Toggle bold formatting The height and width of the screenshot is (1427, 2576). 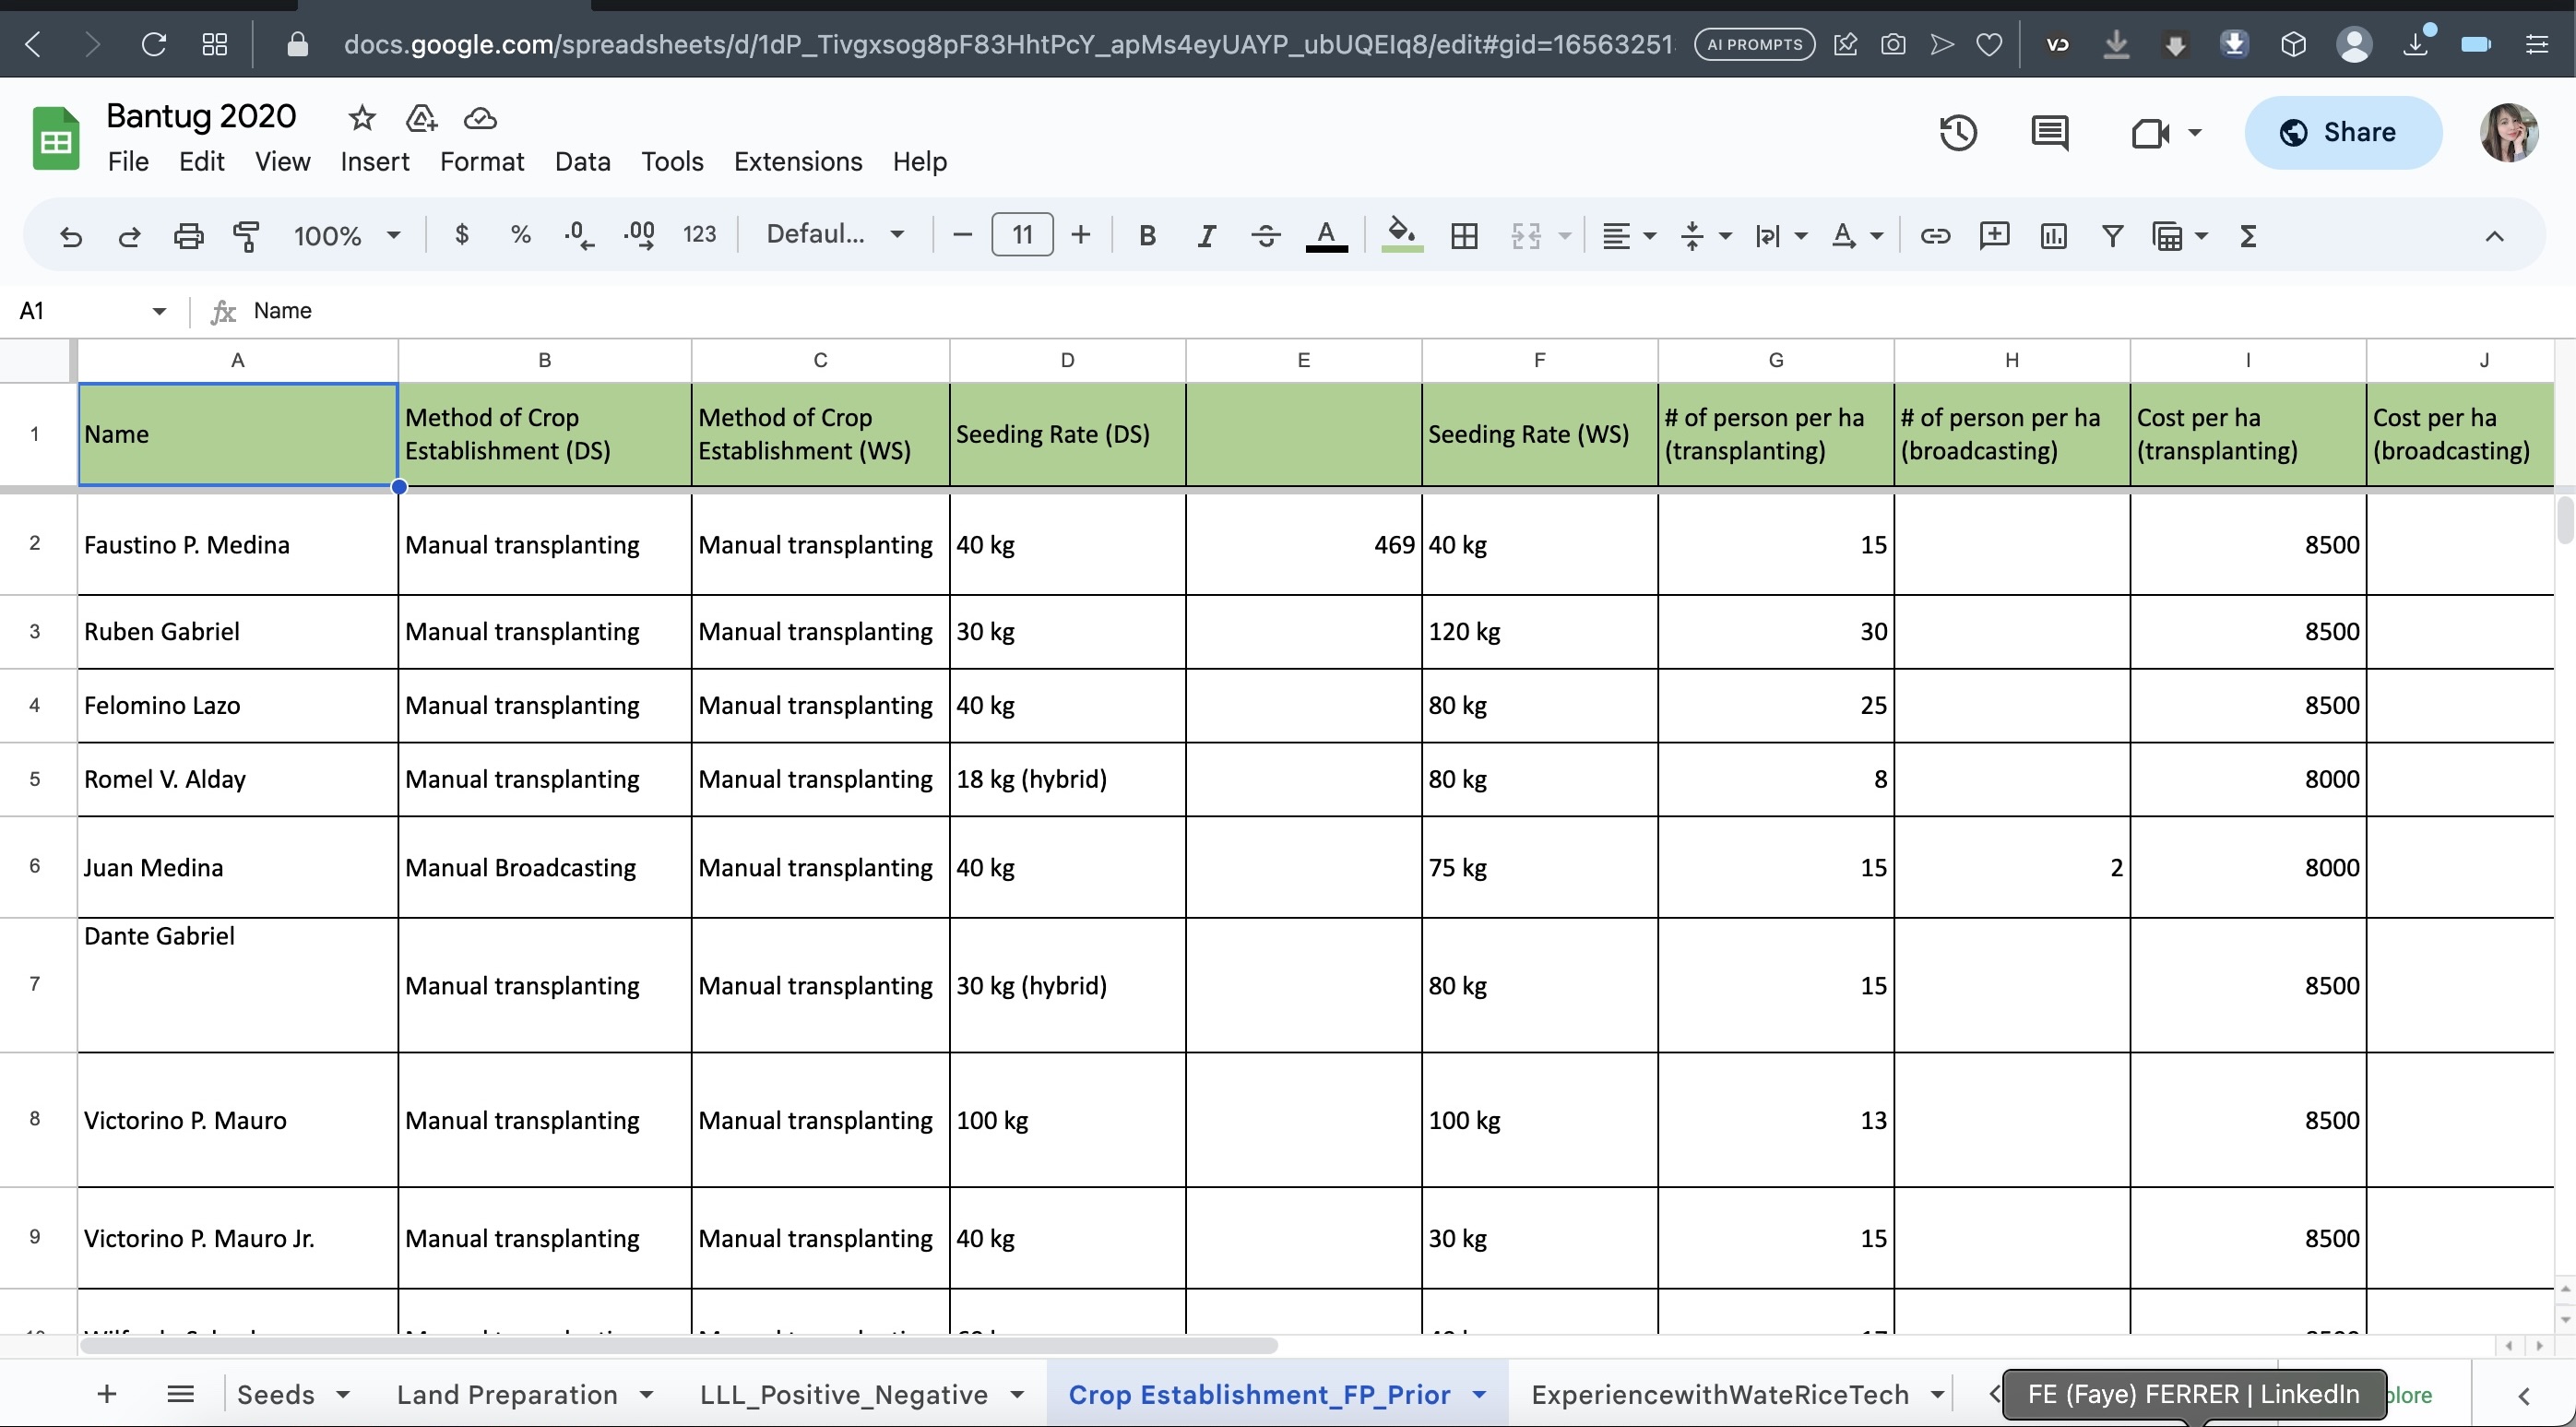click(x=1147, y=236)
